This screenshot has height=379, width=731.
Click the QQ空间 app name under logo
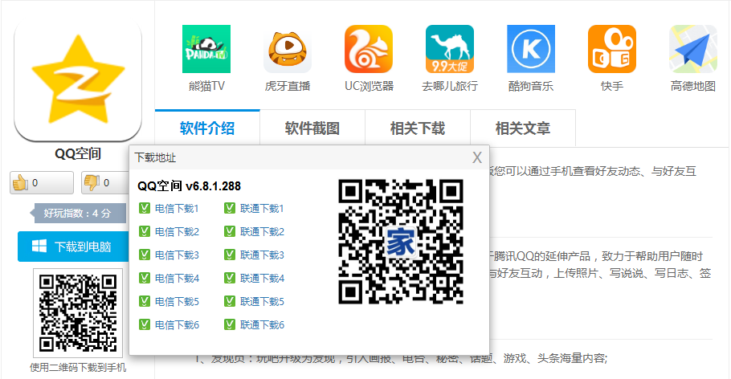tap(78, 153)
